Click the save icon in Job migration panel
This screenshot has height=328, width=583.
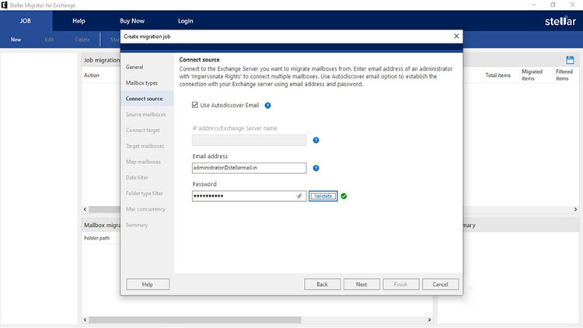click(x=570, y=60)
